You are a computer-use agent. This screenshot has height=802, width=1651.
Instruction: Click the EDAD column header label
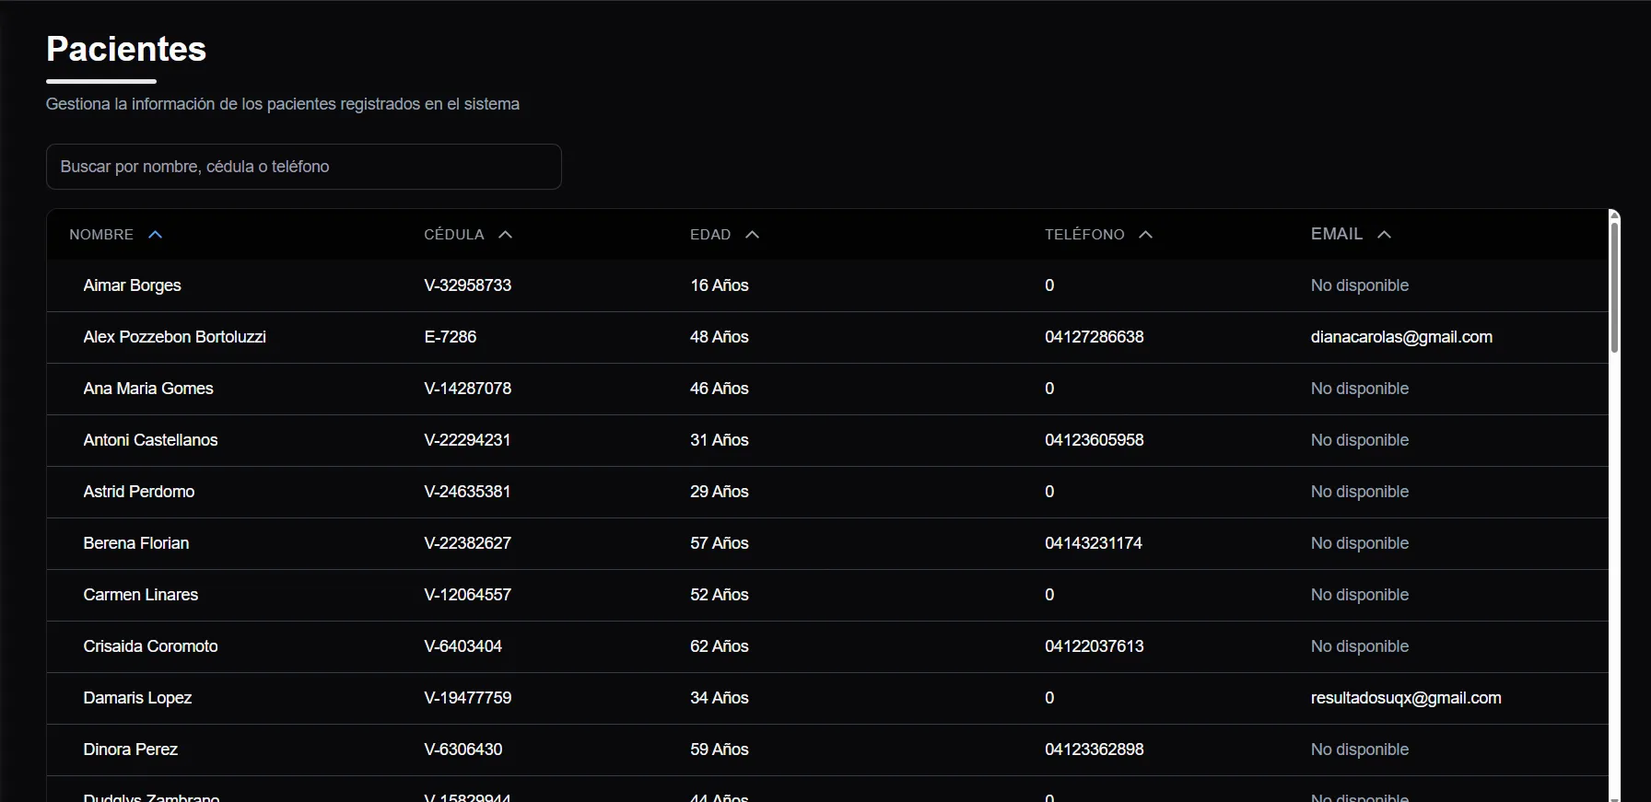tap(710, 235)
